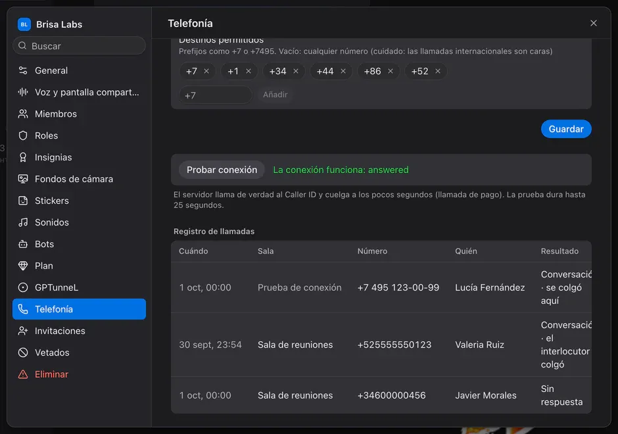Click the General settings sliders icon
This screenshot has width=618, height=434.
point(23,70)
